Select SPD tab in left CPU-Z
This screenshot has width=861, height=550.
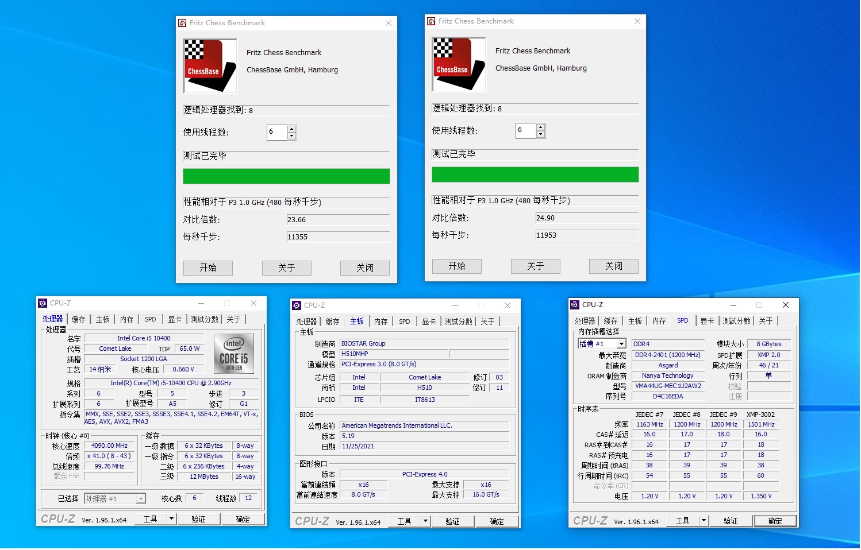pyautogui.click(x=151, y=319)
